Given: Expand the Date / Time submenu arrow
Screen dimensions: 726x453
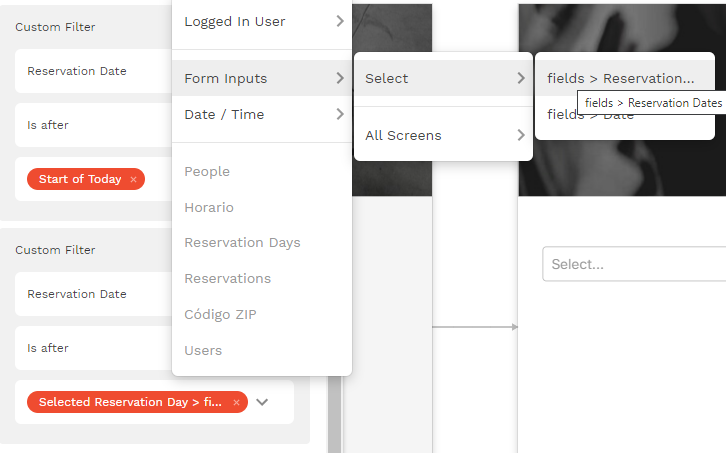Looking at the screenshot, I should (x=340, y=114).
